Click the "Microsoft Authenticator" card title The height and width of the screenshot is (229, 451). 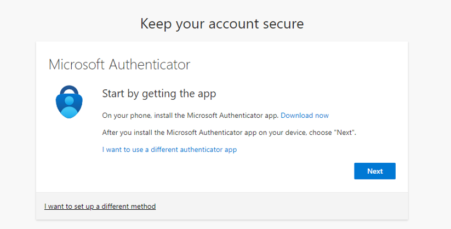(x=119, y=65)
